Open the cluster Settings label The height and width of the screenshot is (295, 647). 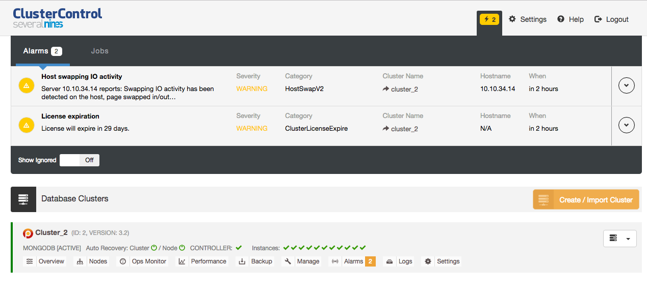pyautogui.click(x=448, y=261)
